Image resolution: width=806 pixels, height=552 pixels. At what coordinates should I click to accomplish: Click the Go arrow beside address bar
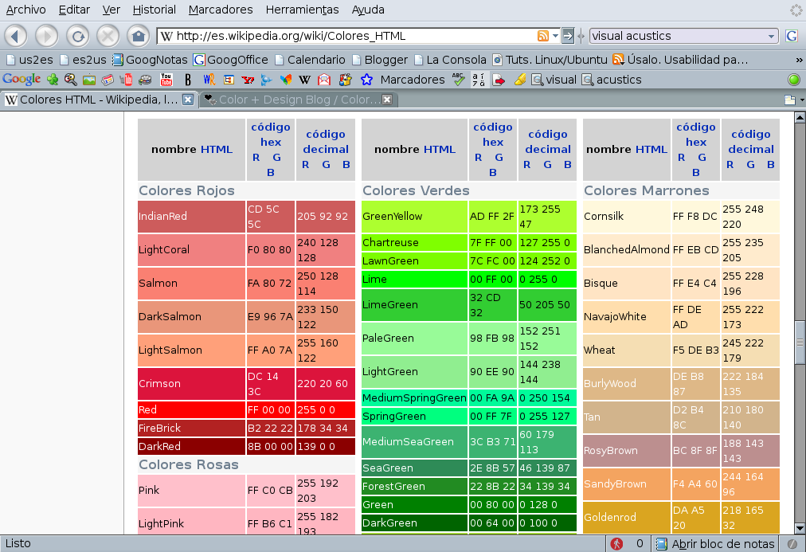568,36
